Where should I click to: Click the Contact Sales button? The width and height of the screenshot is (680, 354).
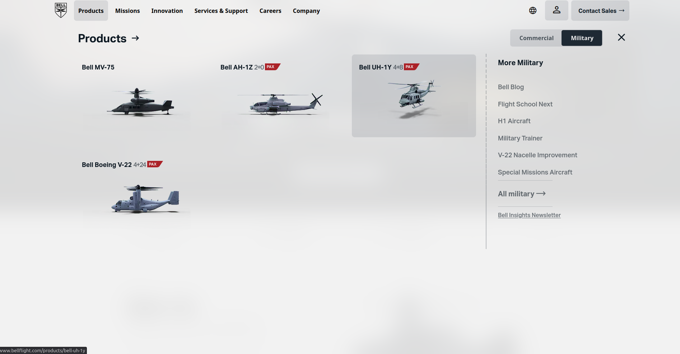(600, 10)
